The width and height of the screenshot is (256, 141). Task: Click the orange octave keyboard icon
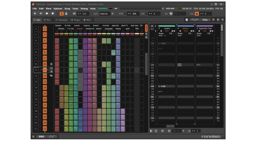197,14
